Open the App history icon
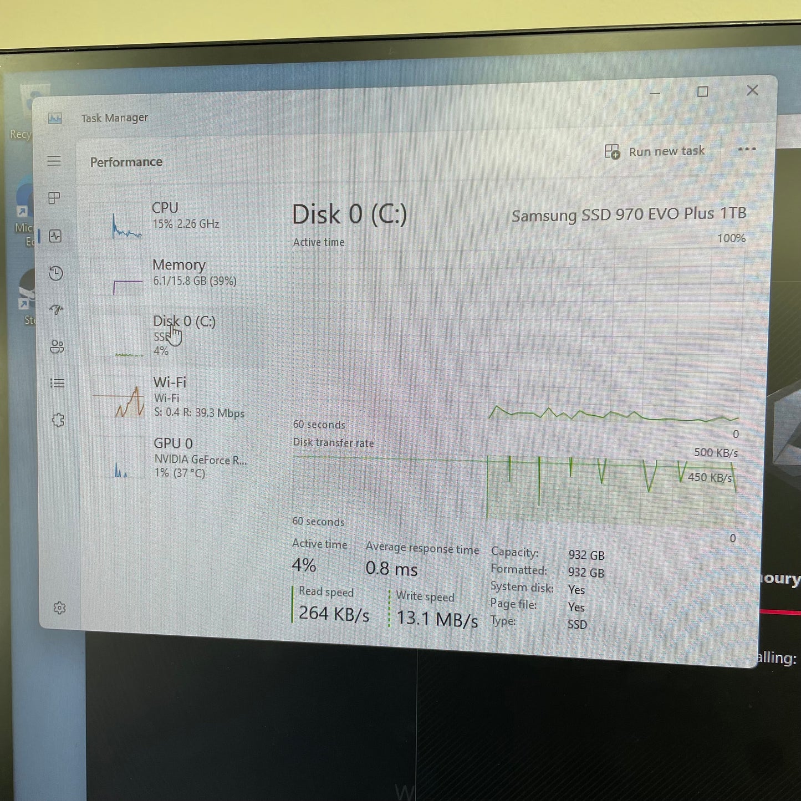801x801 pixels. tap(55, 273)
